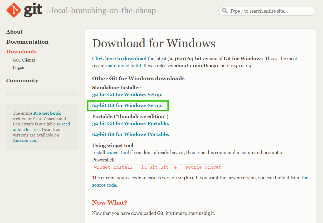This screenshot has width=323, height=223.
Task: Download 64-bit Git for Windows Portable
Action: 130,134
